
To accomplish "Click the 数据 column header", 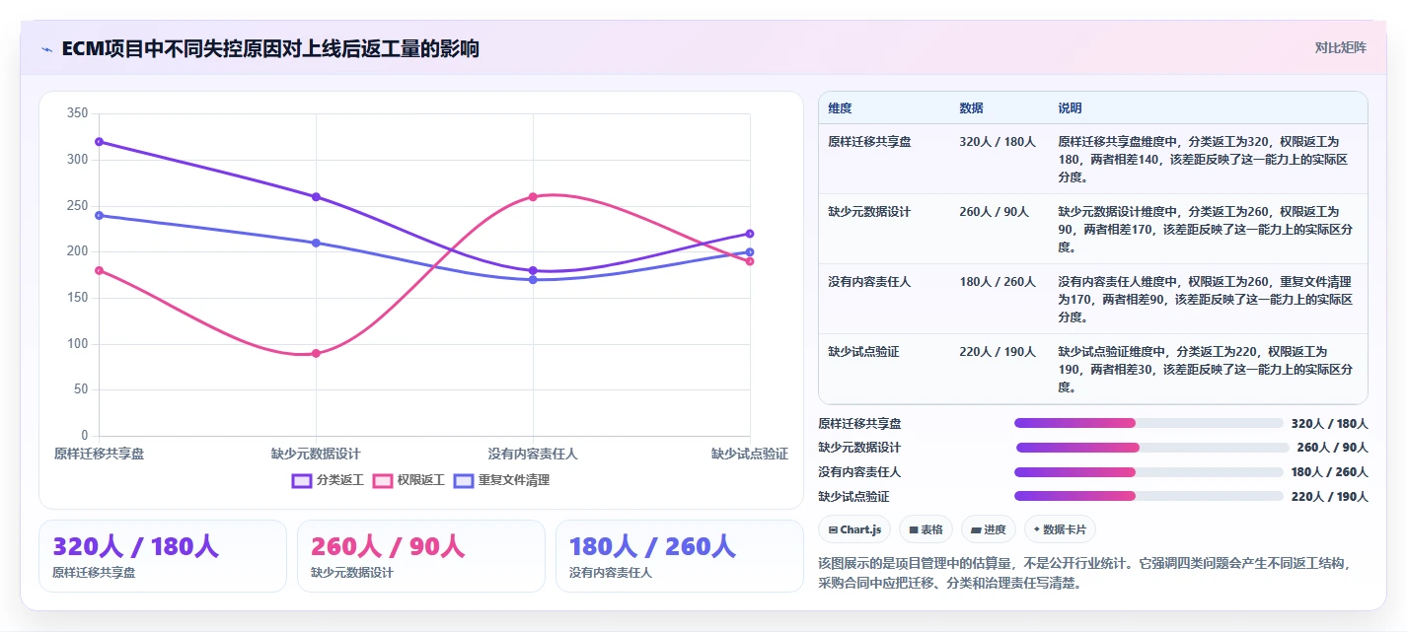I will tap(971, 107).
